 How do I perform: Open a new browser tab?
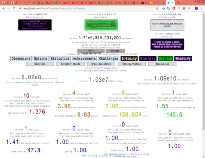[178, 2]
